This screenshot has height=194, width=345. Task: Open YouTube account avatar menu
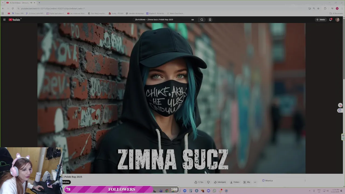pos(337,20)
